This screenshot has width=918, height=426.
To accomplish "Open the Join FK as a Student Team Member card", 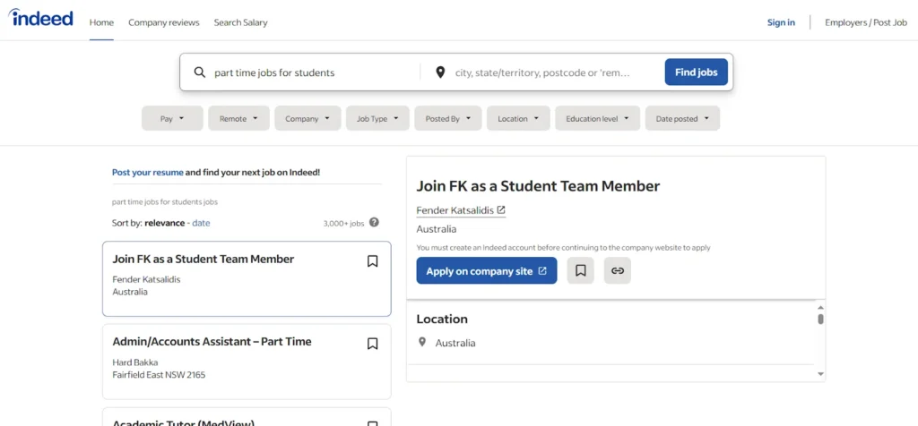I will click(247, 278).
